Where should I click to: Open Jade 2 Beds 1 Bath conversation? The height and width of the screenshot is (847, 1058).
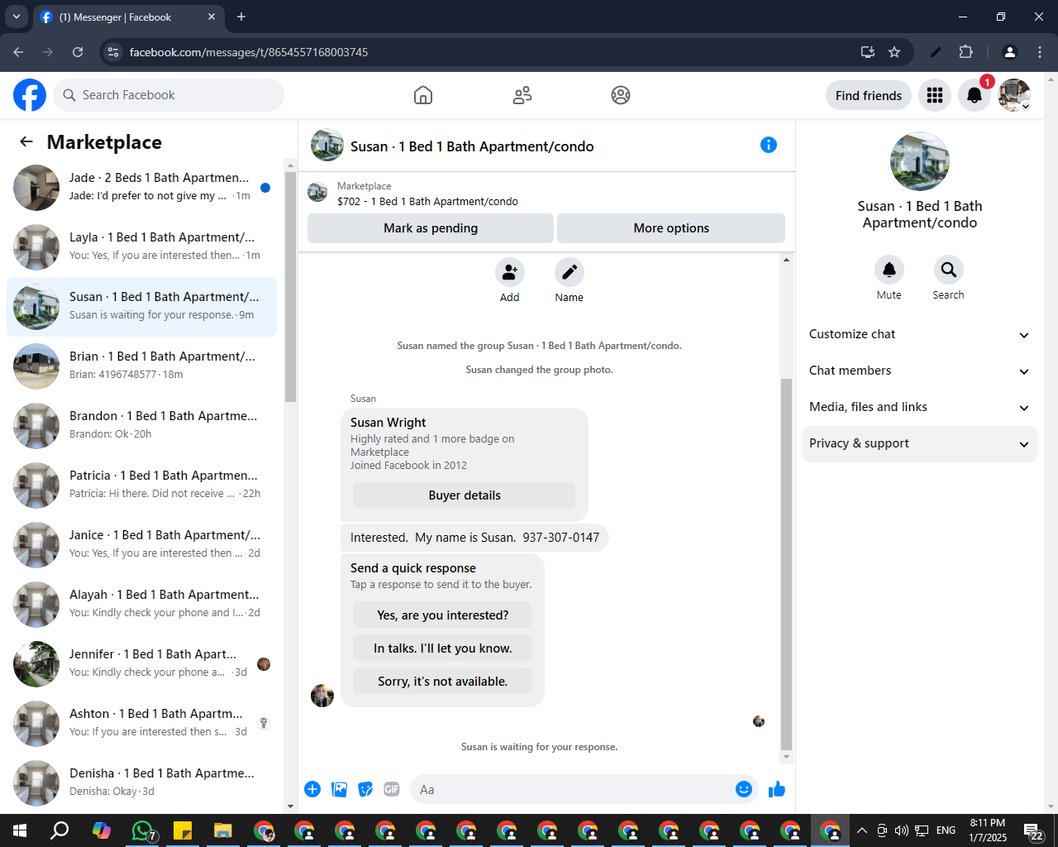pyautogui.click(x=142, y=188)
